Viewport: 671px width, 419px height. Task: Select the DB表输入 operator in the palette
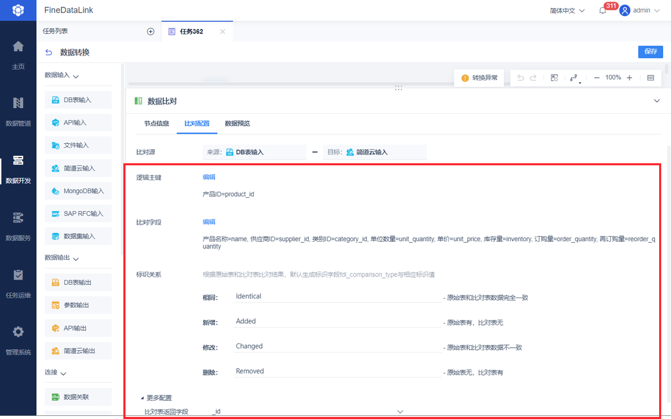(78, 100)
